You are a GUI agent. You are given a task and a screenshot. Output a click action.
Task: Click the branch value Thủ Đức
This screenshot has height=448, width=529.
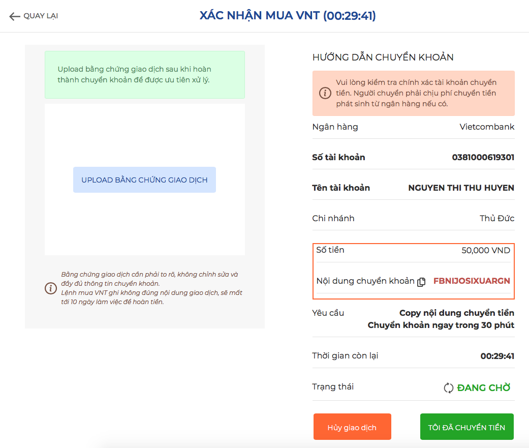[x=497, y=218]
